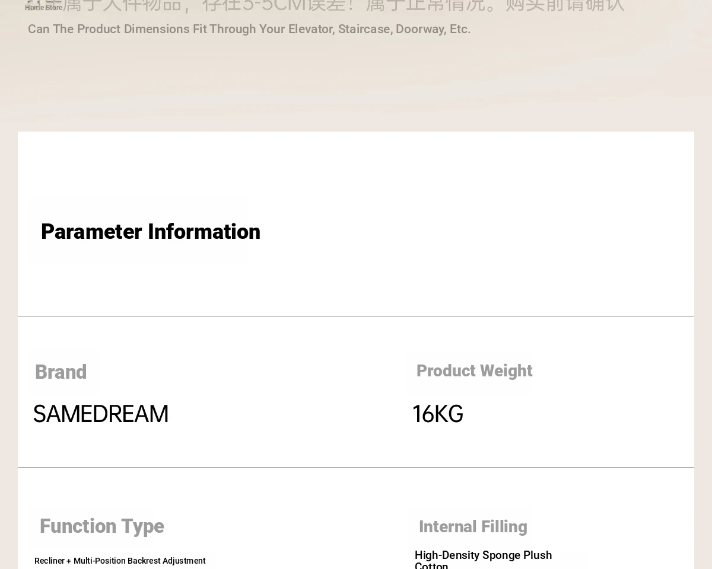The width and height of the screenshot is (712, 569).
Task: Click the word Filling in Internal Filling
Action: coord(504,527)
